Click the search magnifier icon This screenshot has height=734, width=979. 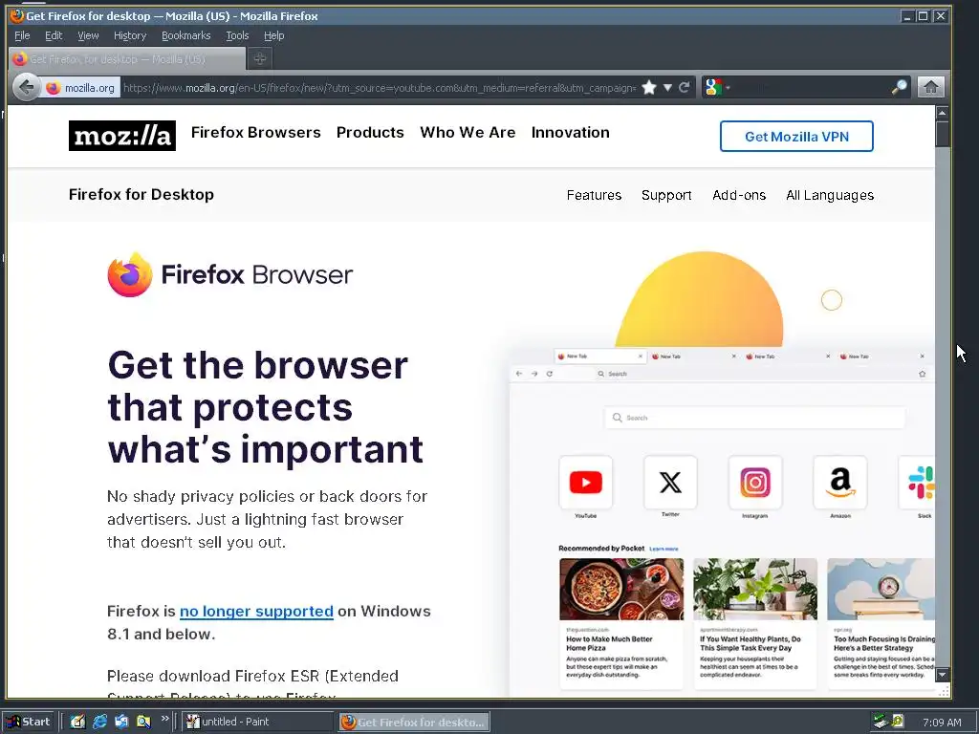(x=899, y=87)
